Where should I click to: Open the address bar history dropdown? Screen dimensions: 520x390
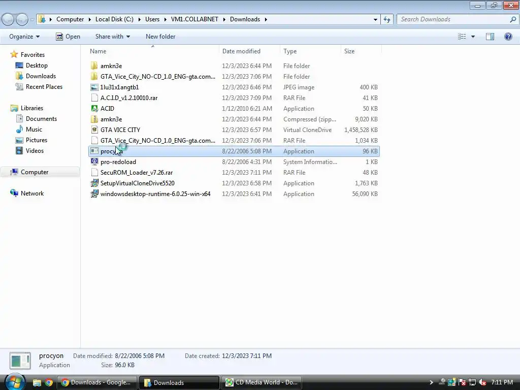375,20
